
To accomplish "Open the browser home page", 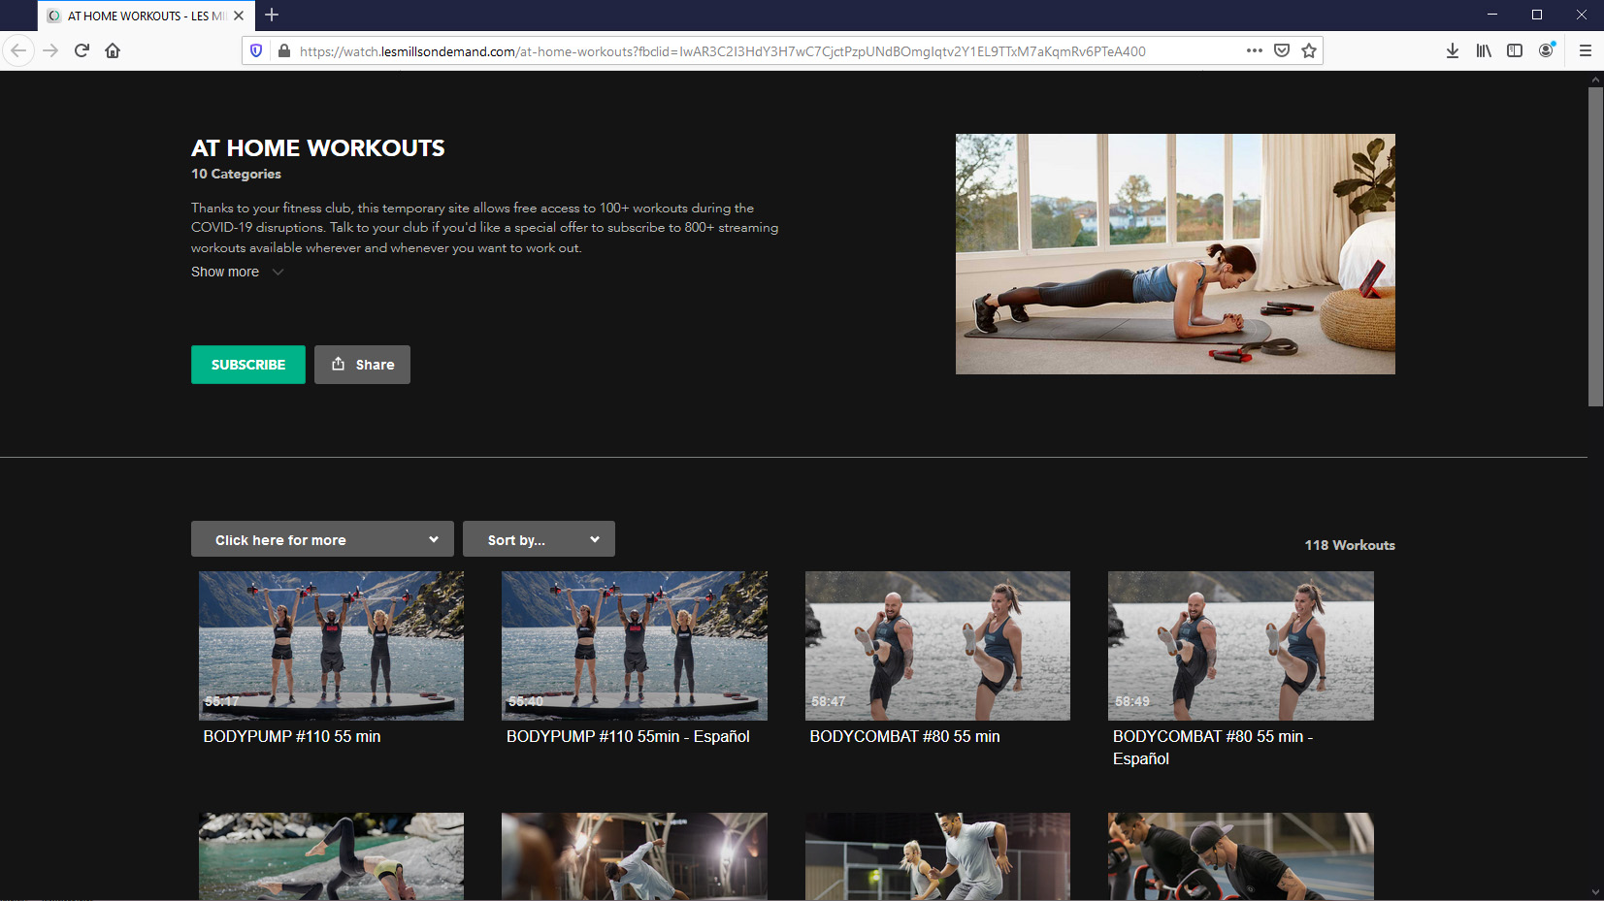I will tap(113, 50).
